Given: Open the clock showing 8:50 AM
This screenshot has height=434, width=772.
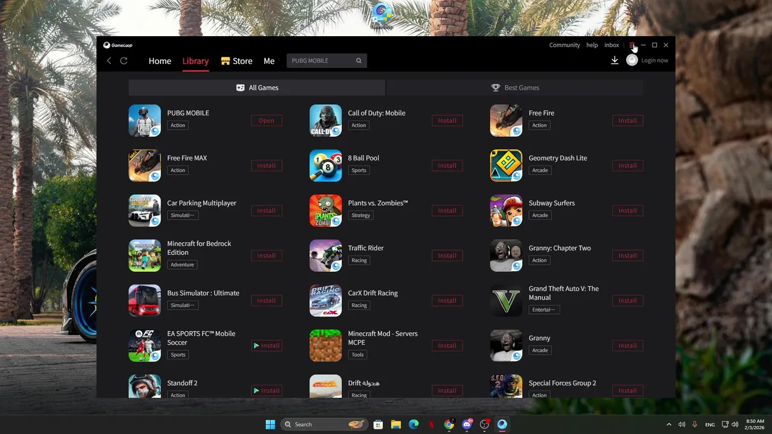Looking at the screenshot, I should (x=755, y=424).
